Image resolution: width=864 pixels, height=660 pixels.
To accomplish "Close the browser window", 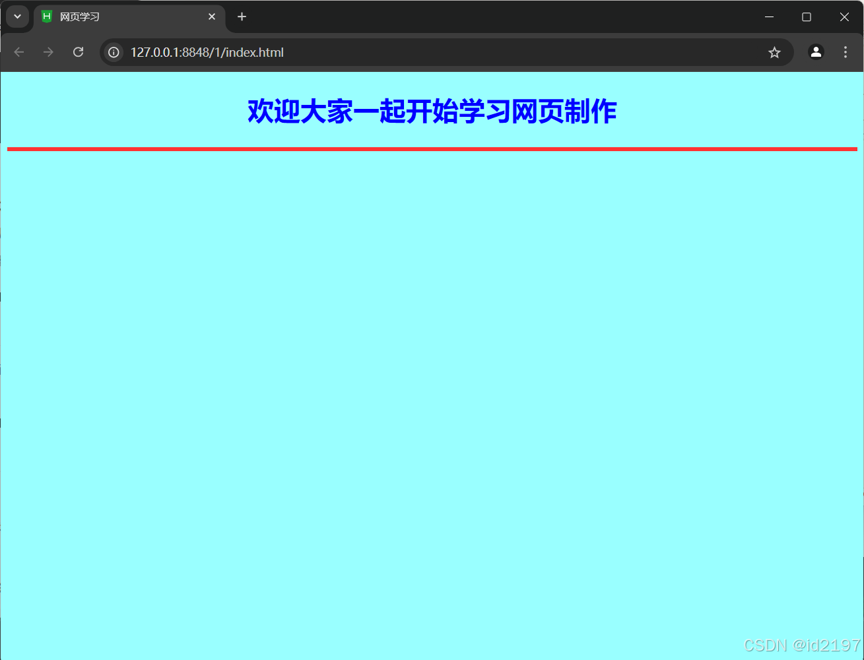I will click(844, 16).
